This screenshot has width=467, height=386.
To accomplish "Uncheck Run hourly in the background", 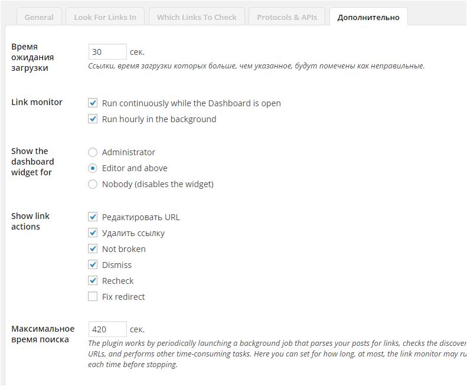I will 93,119.
